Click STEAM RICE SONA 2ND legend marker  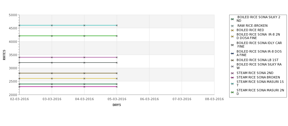[232, 73]
